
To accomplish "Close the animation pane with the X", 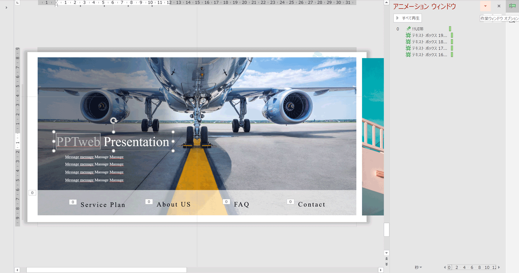I will (x=499, y=6).
